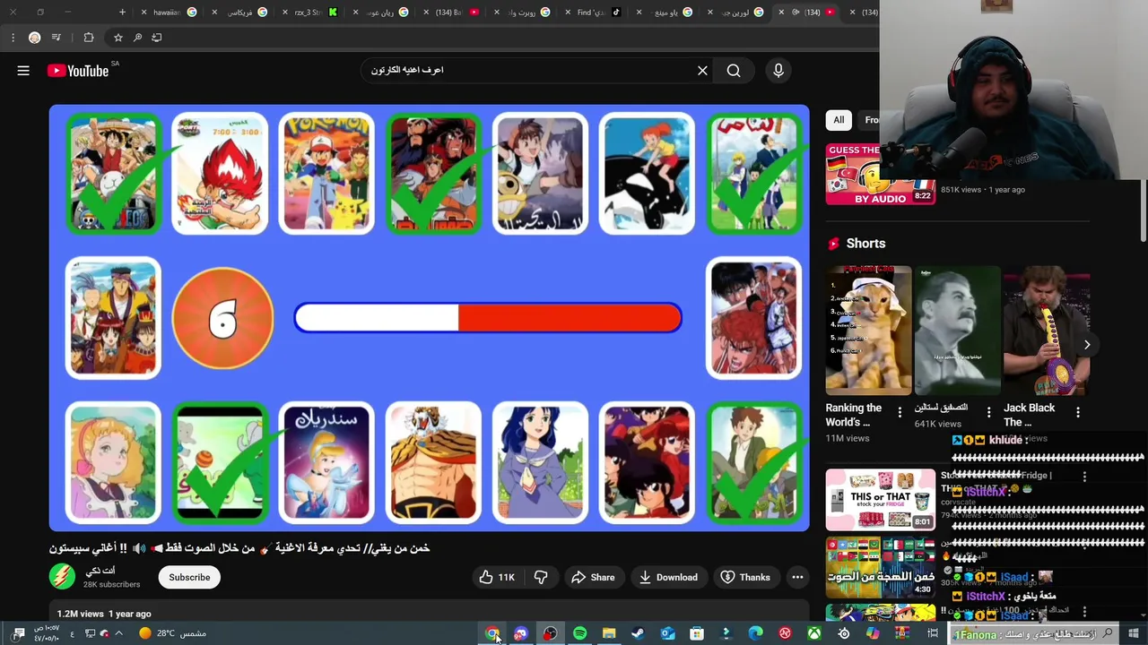Screen dimensions: 1148x645
Task: Open the channel name أنت ذكي
Action: [100, 571]
